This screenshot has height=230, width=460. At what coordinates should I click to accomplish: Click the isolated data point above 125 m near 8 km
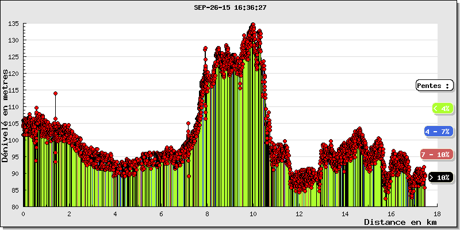click(205, 49)
